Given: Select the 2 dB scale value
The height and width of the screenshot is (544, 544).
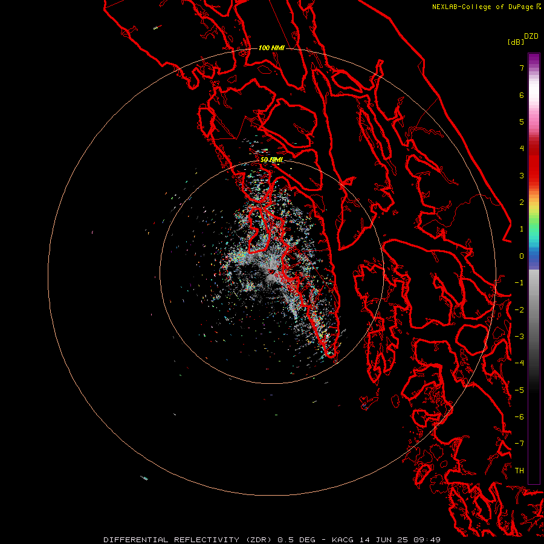Looking at the screenshot, I should (522, 202).
